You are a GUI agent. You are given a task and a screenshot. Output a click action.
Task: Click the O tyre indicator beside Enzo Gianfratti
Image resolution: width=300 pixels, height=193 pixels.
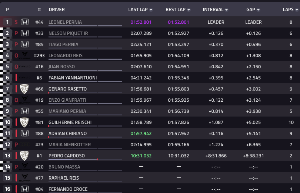tap(16, 100)
